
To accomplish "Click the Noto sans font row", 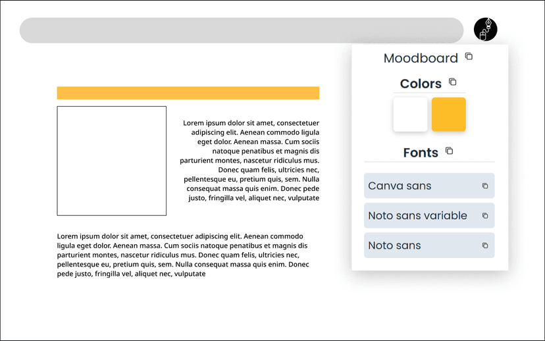I will [x=429, y=246].
